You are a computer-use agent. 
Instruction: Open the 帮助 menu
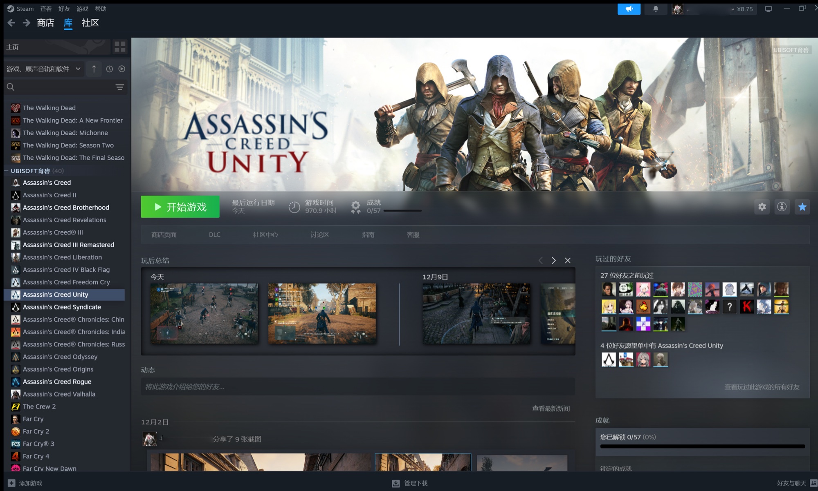[x=101, y=9]
